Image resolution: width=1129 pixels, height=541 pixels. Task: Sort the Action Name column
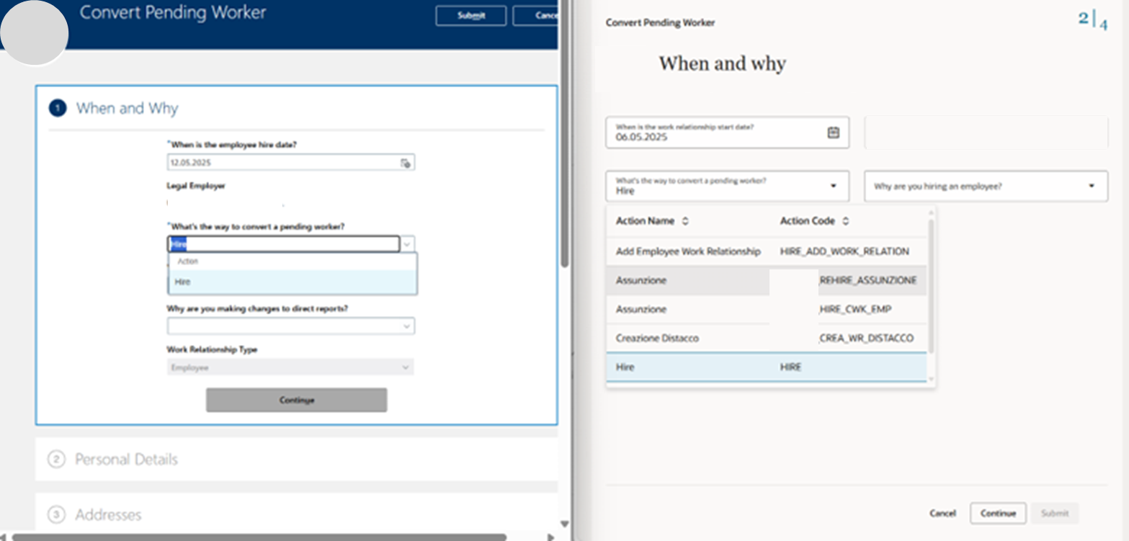[x=685, y=221]
